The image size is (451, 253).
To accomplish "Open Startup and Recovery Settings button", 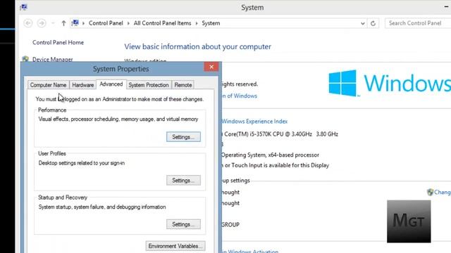I will click(x=183, y=224).
